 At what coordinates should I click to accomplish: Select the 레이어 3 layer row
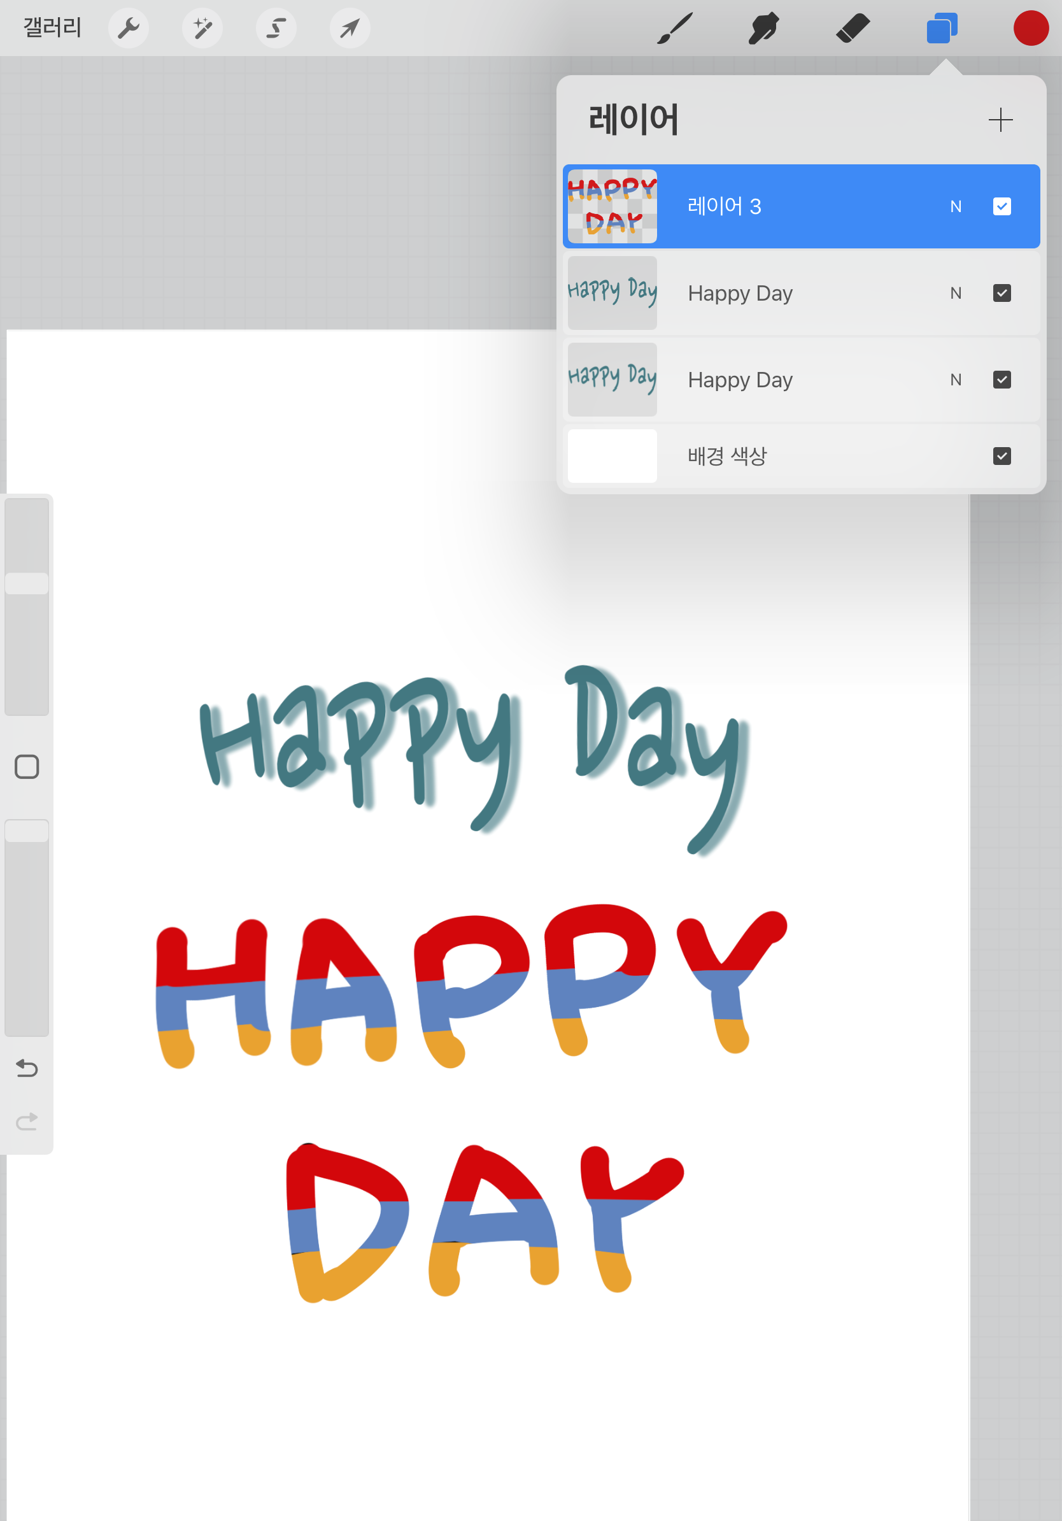[x=801, y=207]
